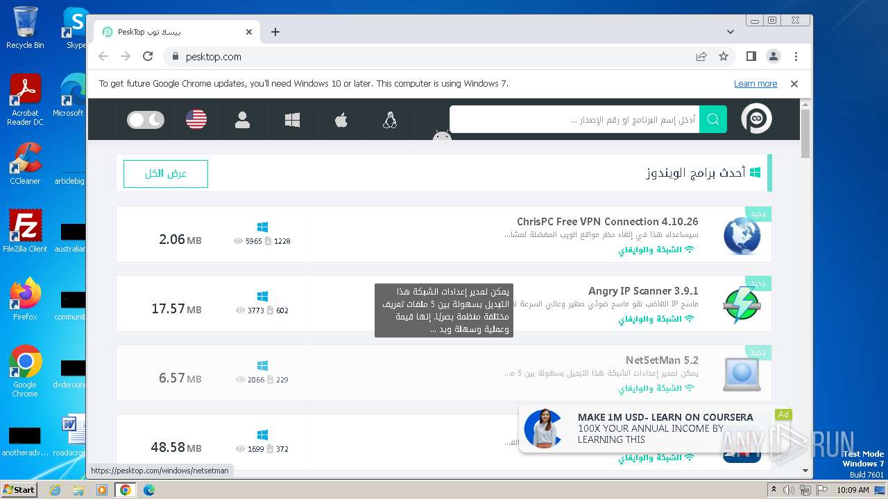Open File Explorer from taskbar
This screenshot has width=888, height=499.
tap(78, 490)
